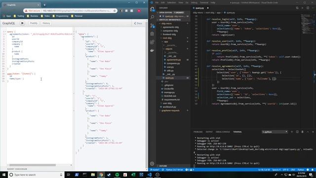This screenshot has height=178, width=316.
Task: Open the Edit menu in VS Code
Action: (163, 2)
